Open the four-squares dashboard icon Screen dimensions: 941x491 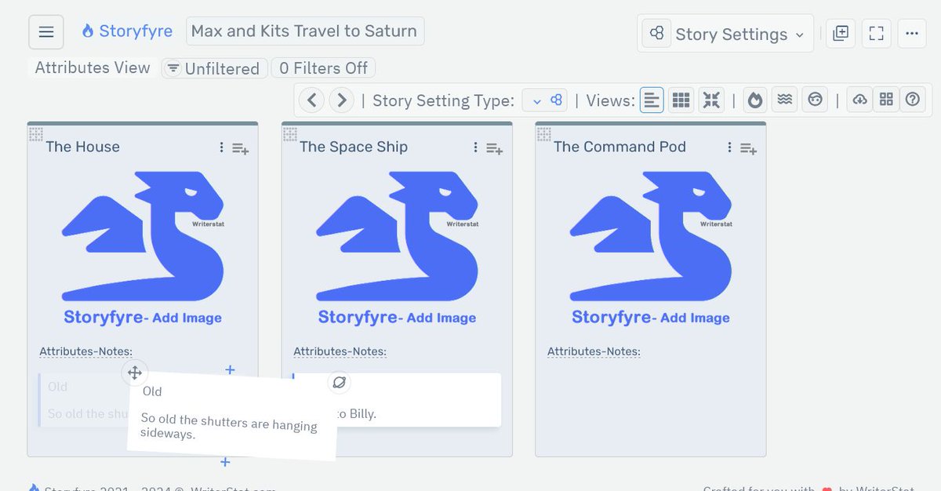point(886,100)
